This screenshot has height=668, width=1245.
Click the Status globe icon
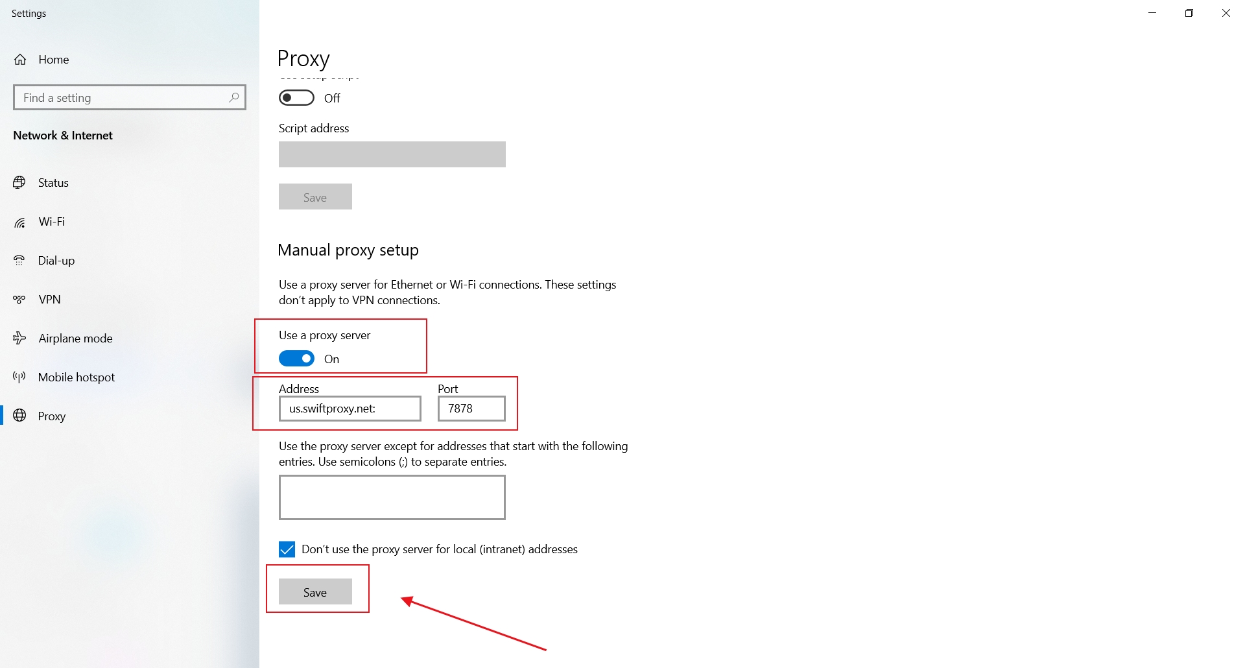pyautogui.click(x=19, y=183)
